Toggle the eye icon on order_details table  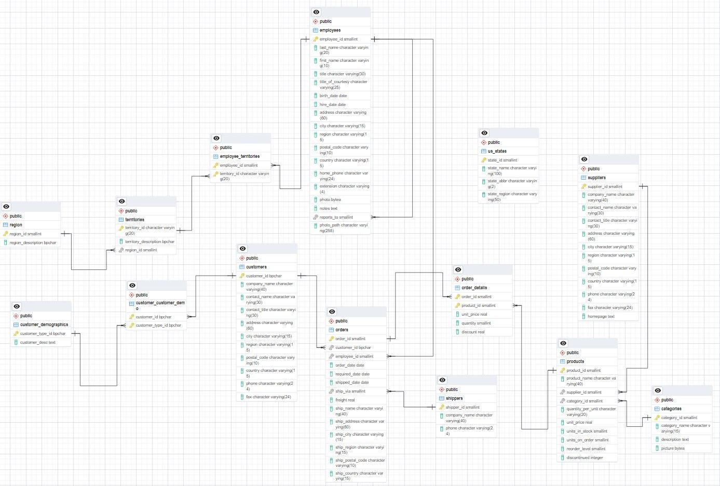tap(458, 269)
